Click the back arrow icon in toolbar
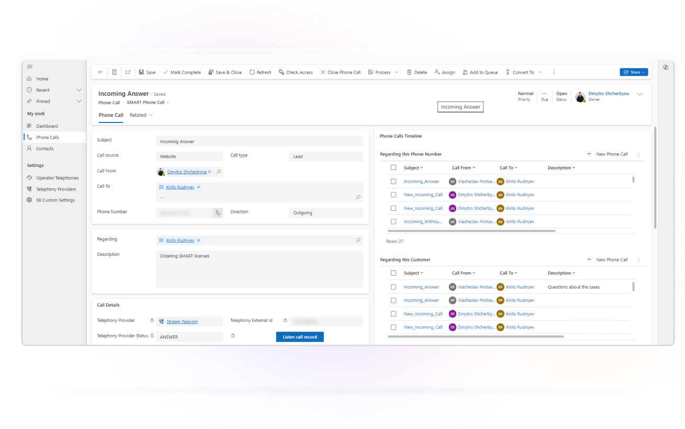The height and width of the screenshot is (429, 685). pos(100,72)
